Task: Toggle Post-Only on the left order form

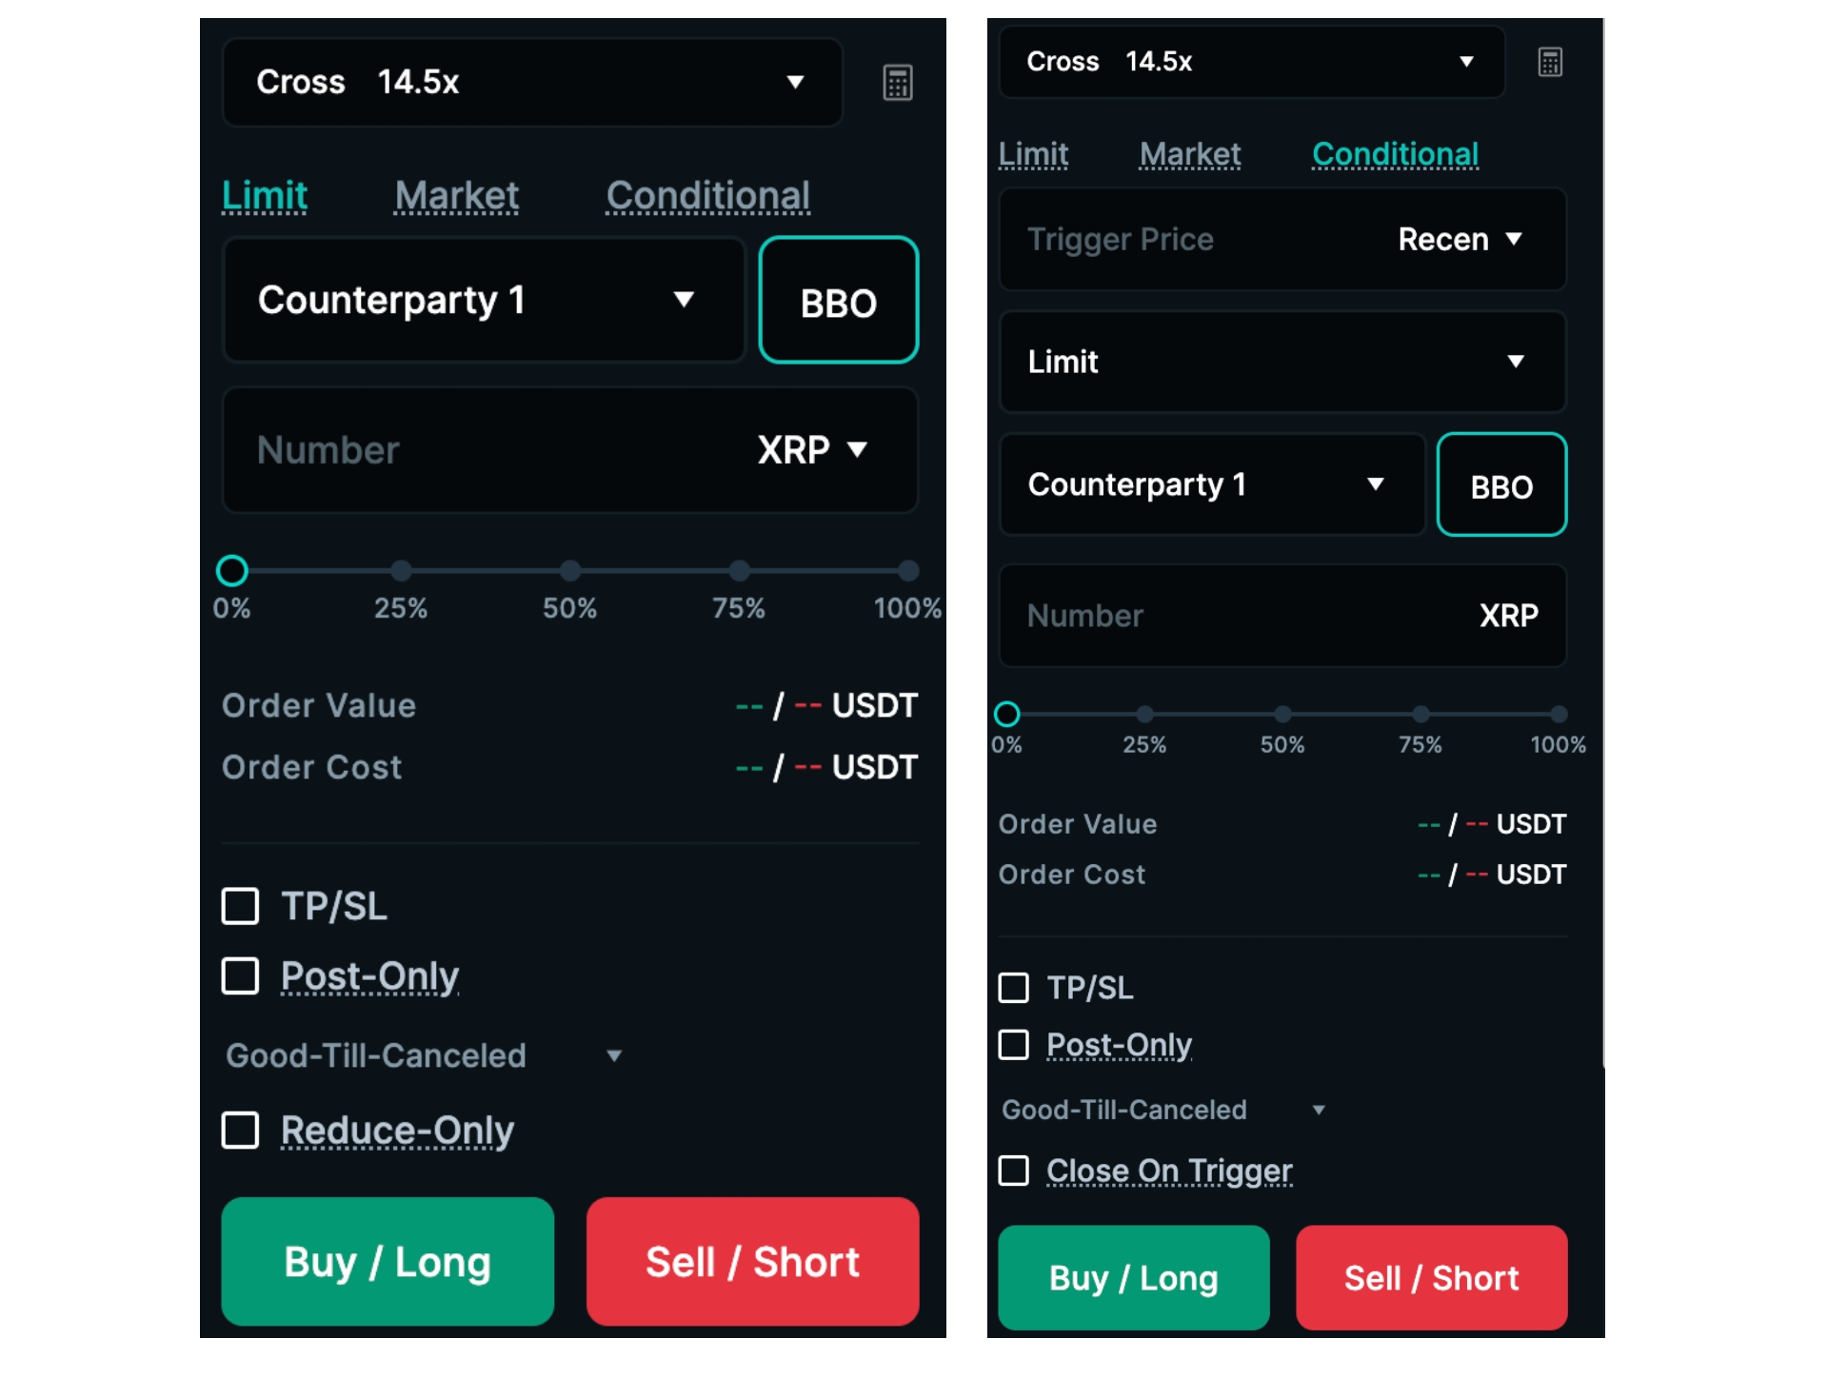Action: click(240, 975)
